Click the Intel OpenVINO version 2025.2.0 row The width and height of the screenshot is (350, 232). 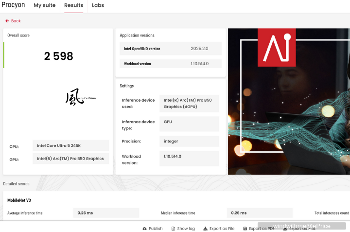point(170,49)
